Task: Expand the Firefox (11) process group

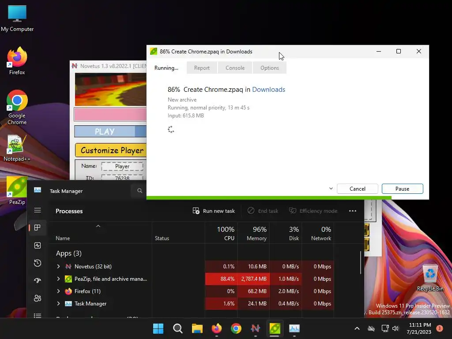Action: [x=59, y=291]
